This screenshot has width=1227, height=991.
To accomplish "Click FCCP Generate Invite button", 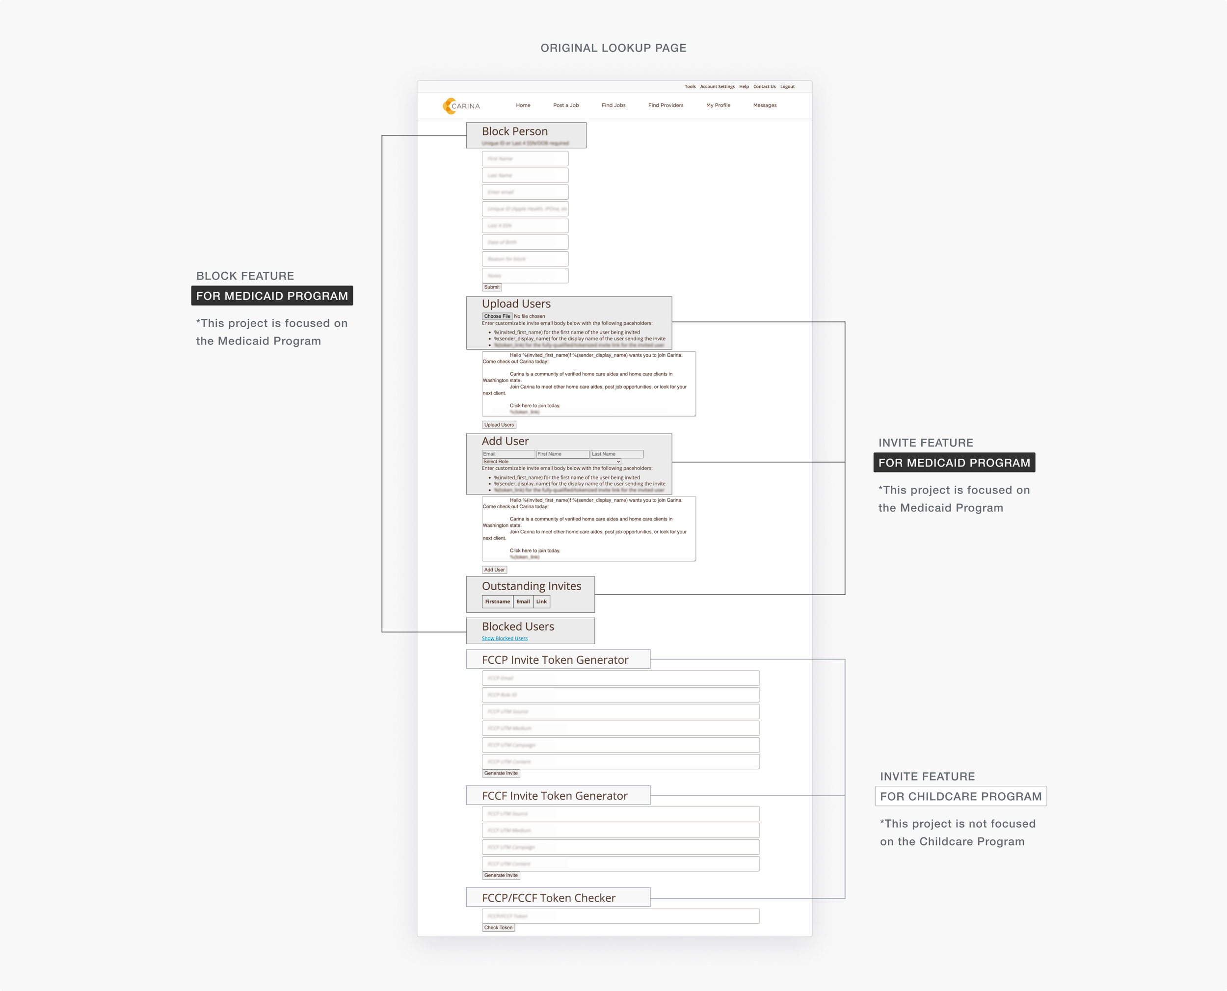I will 501,774.
